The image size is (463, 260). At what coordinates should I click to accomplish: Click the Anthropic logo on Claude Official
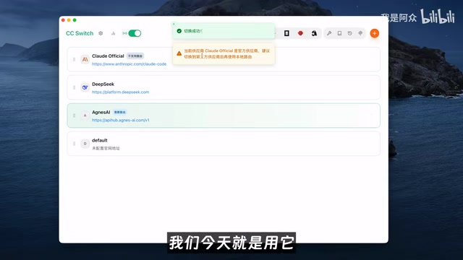tap(85, 59)
